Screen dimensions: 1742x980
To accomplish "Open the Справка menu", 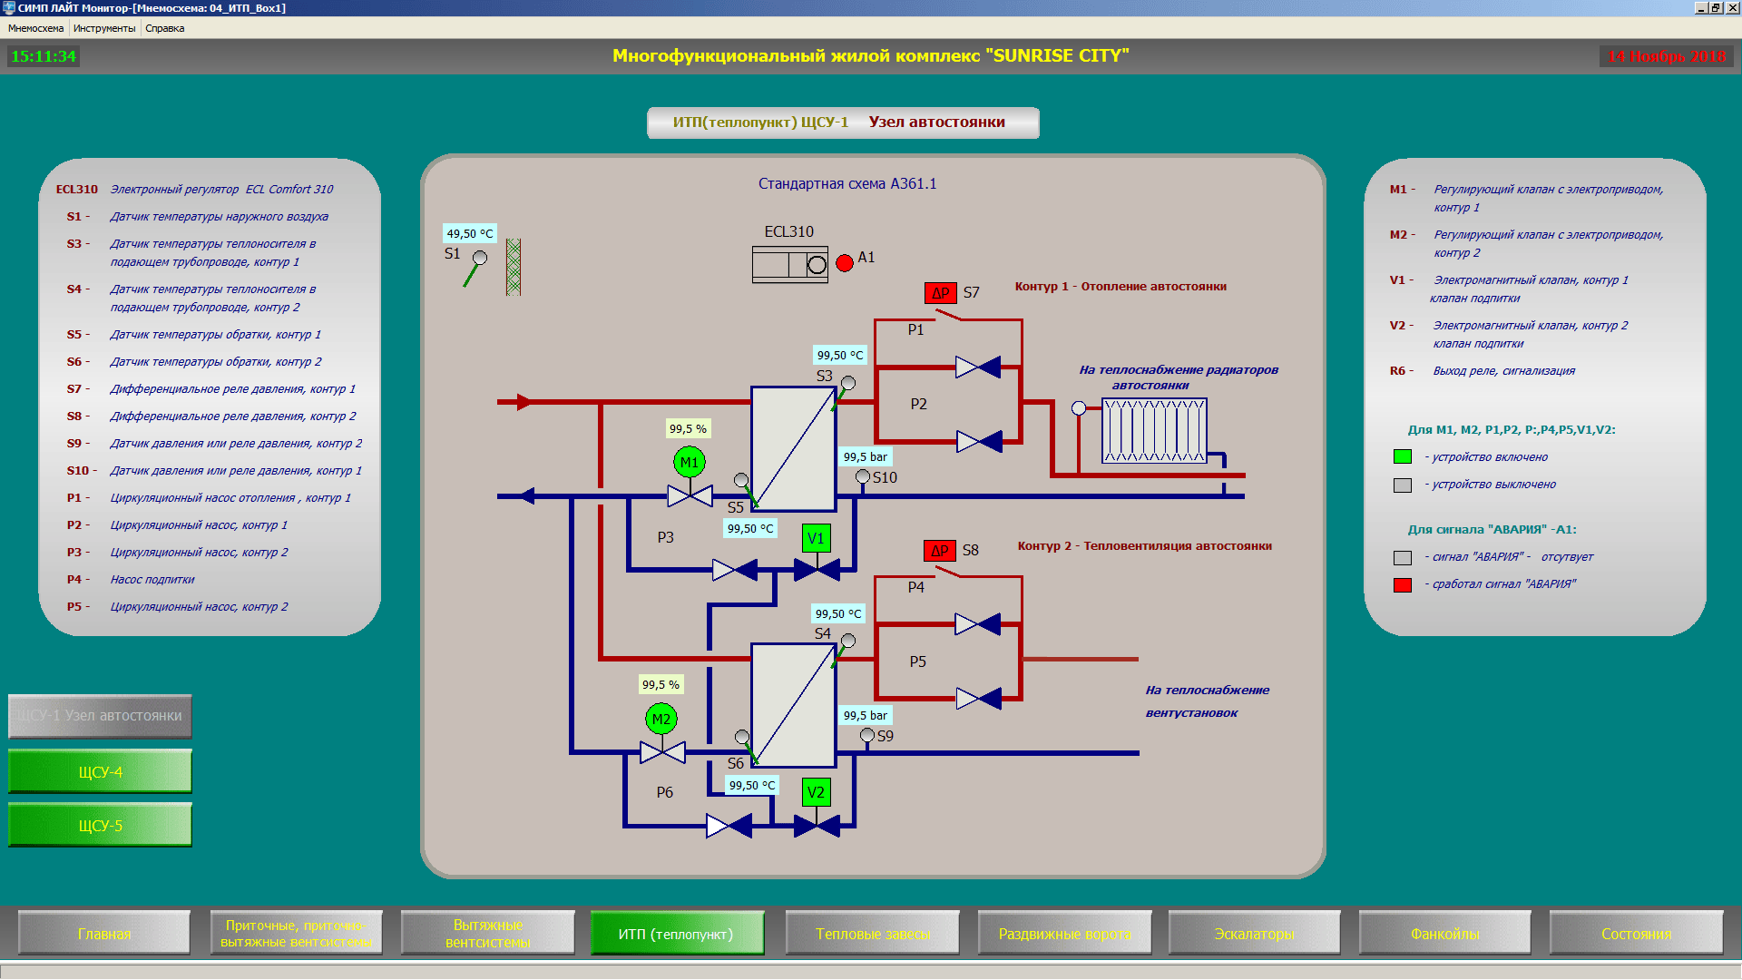I will pos(164,28).
